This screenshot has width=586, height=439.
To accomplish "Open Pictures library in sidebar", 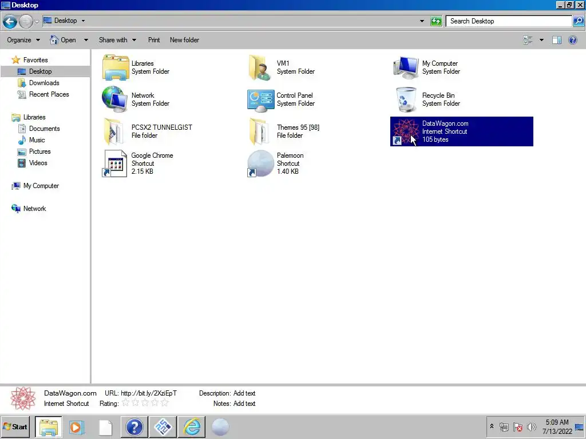I will (39, 151).
